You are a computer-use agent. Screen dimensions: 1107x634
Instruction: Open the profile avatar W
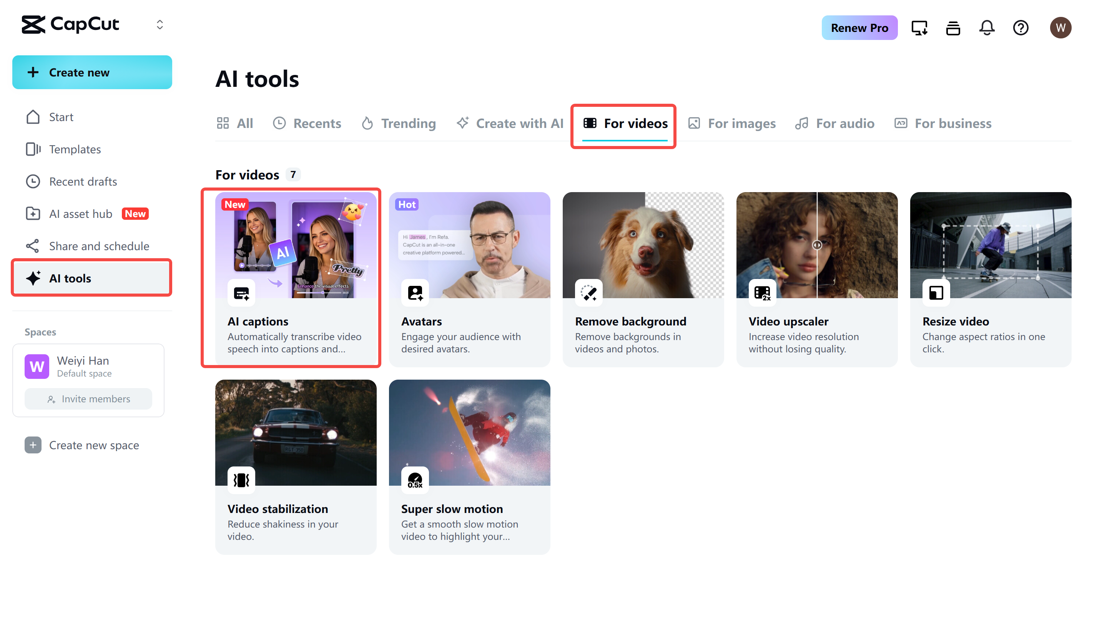click(1061, 27)
